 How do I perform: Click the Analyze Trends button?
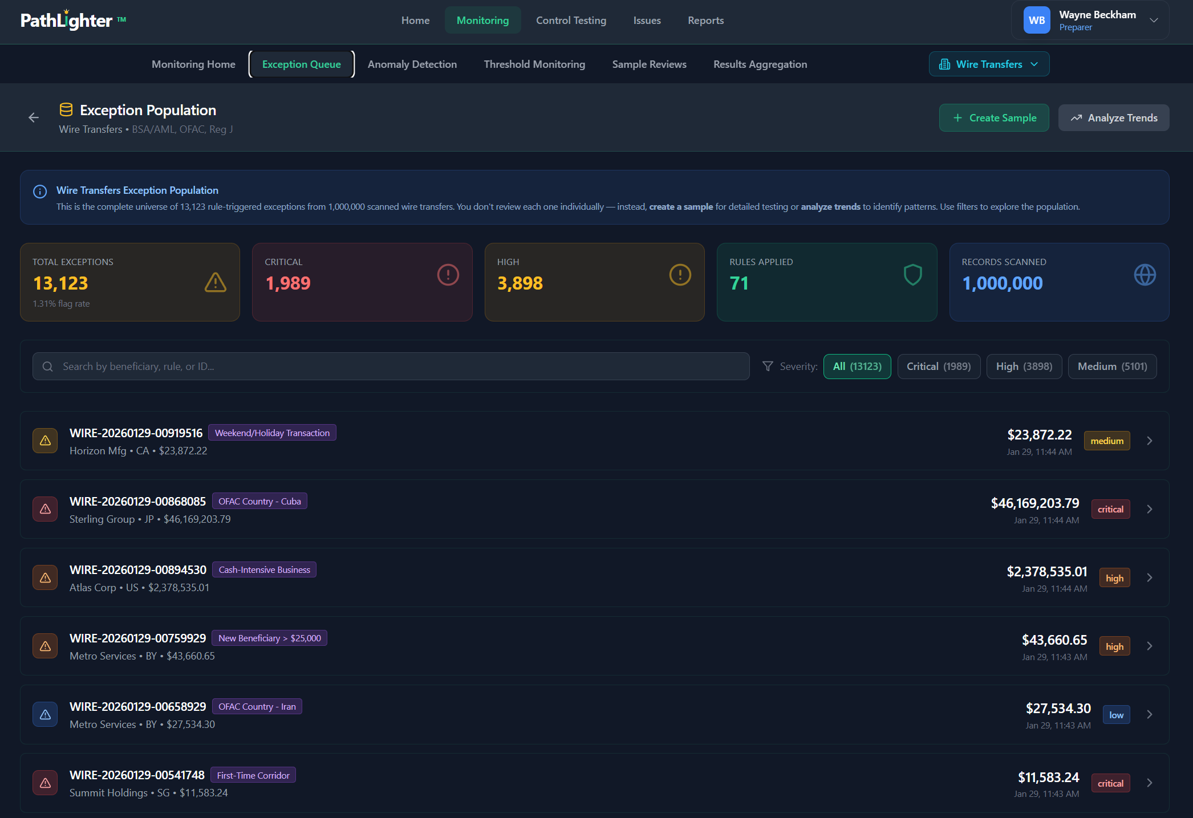tap(1113, 117)
